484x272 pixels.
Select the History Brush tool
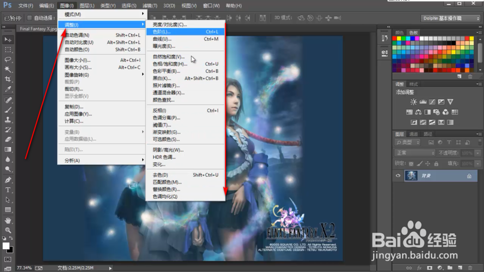click(8, 130)
